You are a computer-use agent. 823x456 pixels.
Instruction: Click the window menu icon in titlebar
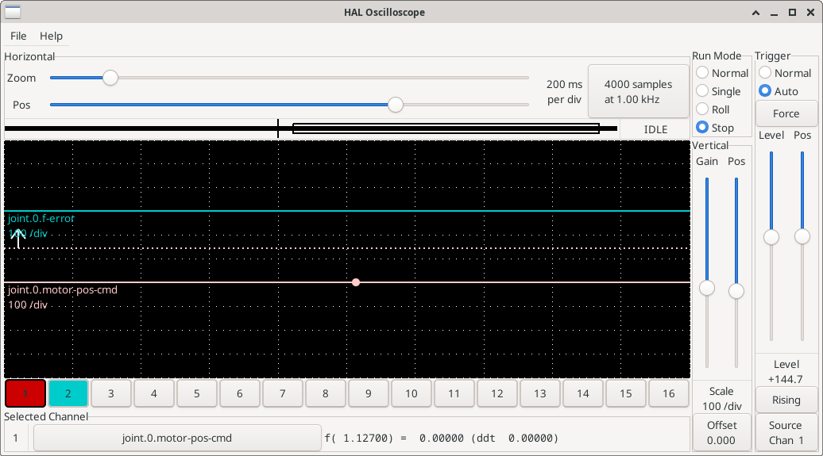(x=13, y=12)
